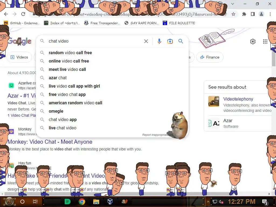The width and height of the screenshot is (276, 207).
Task: Switch to Chrome on the taskbar
Action: point(82,202)
